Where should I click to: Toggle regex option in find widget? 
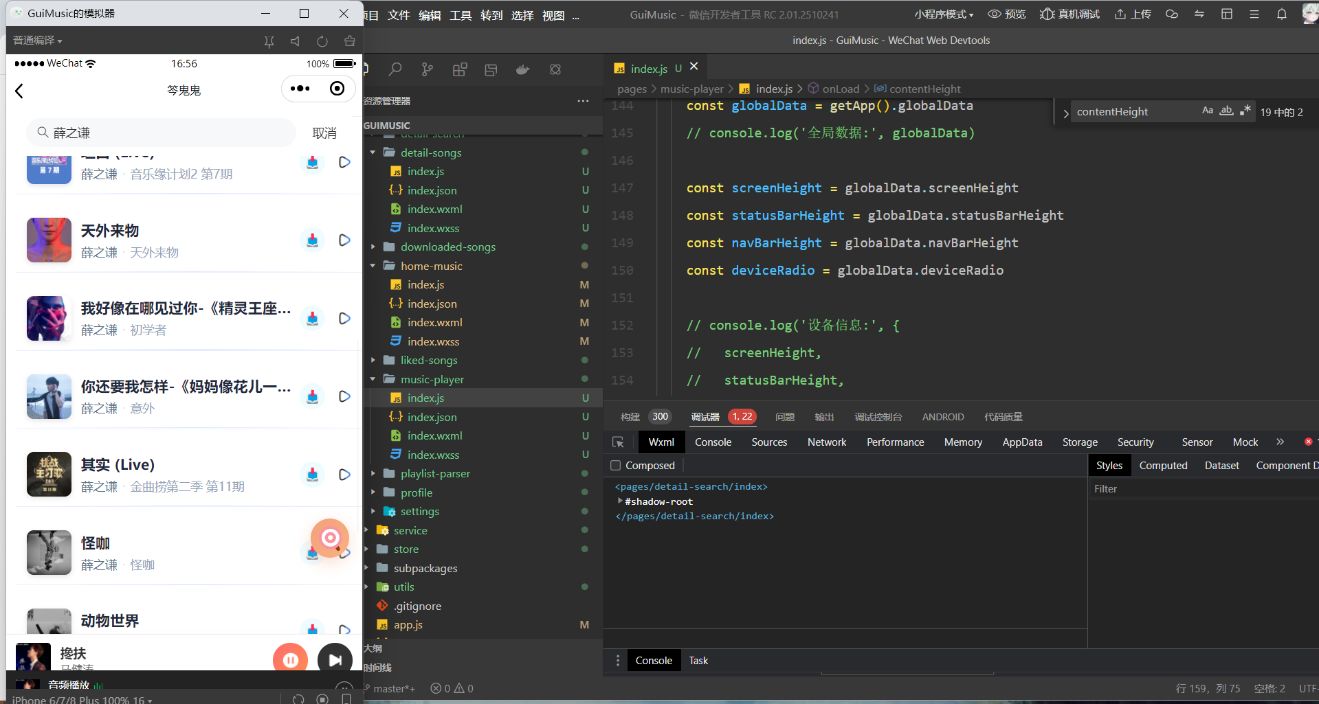(1245, 111)
